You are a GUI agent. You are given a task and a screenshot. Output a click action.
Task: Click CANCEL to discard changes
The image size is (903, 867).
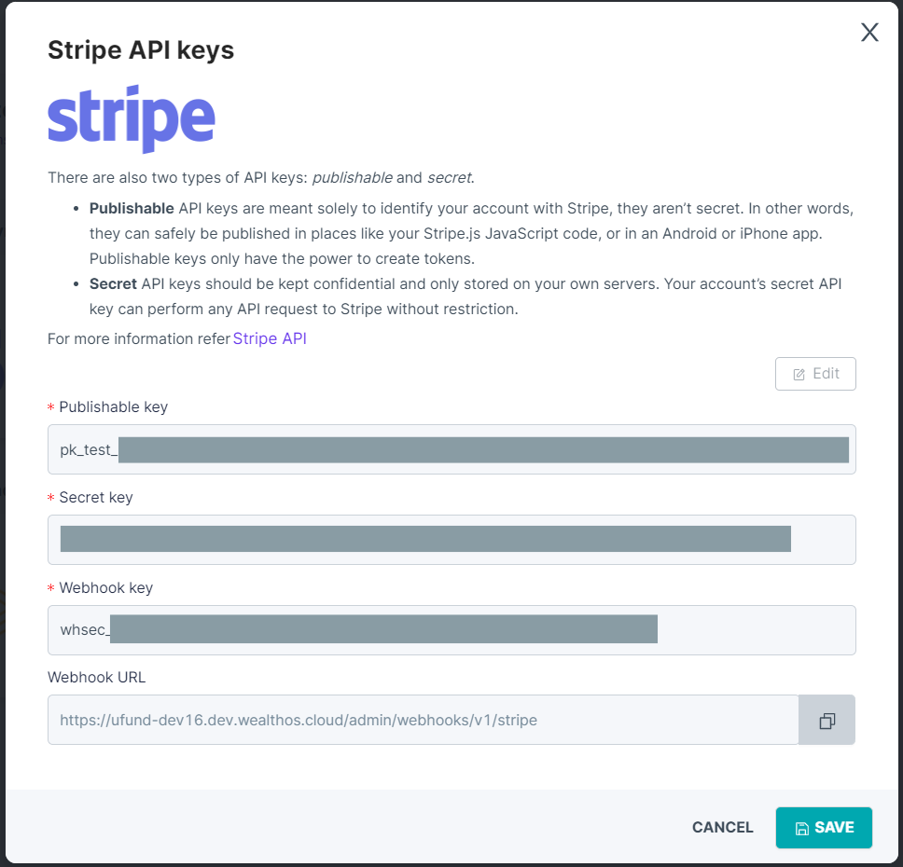[x=722, y=827]
